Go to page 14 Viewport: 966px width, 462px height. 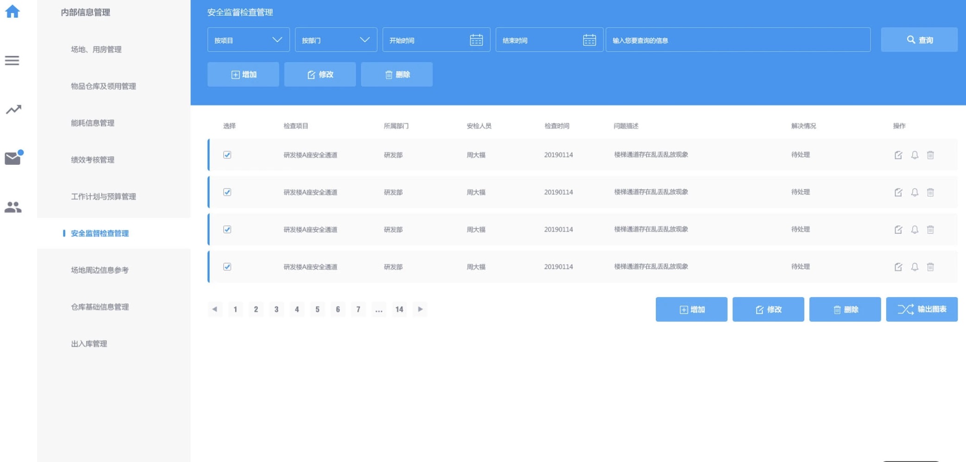pyautogui.click(x=399, y=309)
